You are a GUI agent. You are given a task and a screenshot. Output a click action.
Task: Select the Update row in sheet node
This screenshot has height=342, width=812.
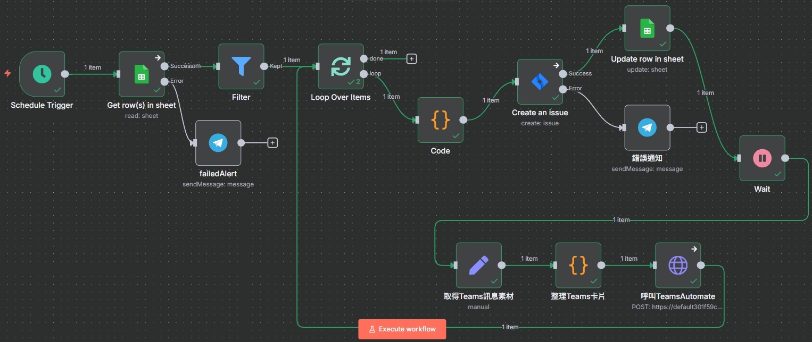[647, 28]
